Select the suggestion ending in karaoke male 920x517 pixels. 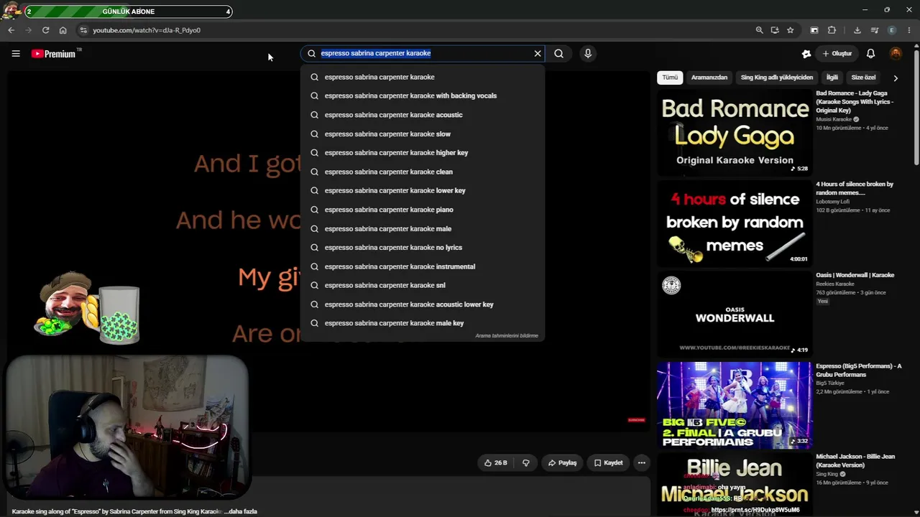click(x=423, y=228)
